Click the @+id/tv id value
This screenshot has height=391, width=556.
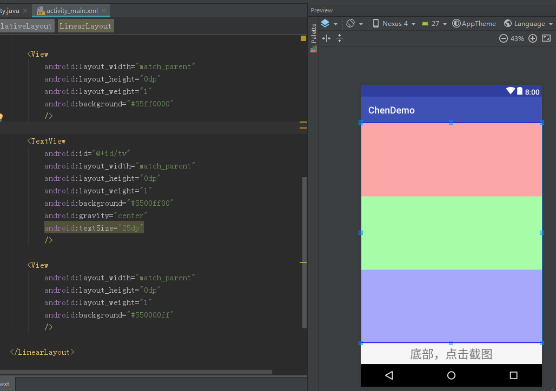[111, 153]
